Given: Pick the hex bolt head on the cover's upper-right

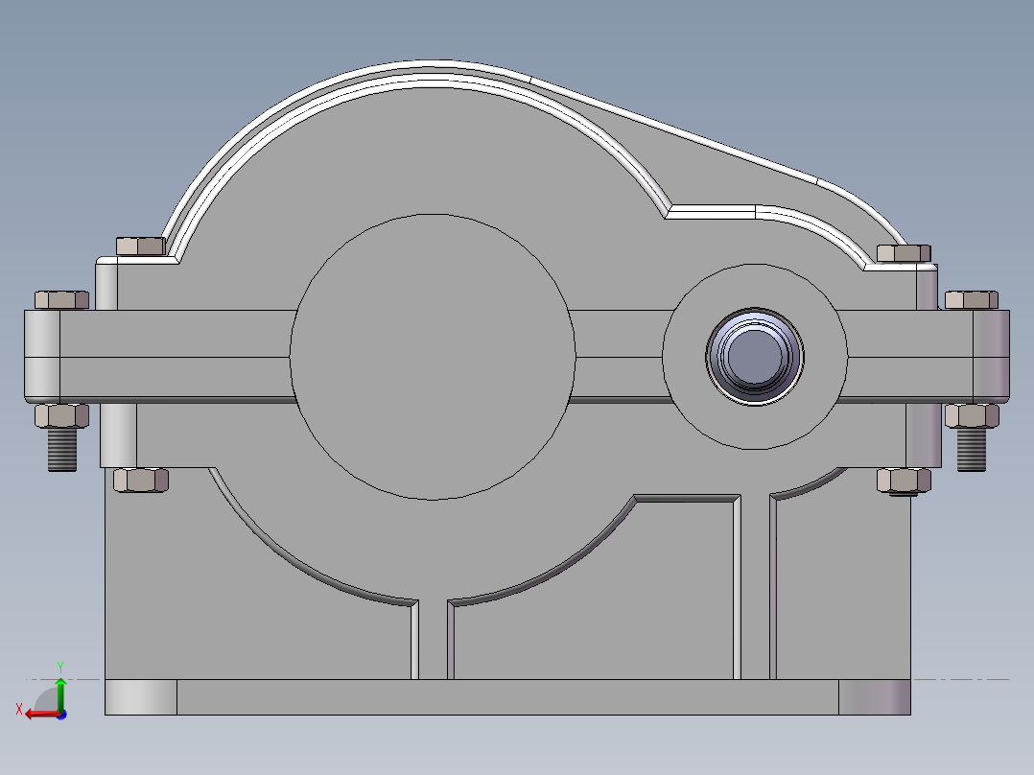Looking at the screenshot, I should (904, 252).
